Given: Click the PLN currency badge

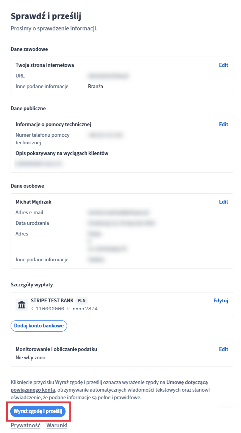Looking at the screenshot, I should pyautogui.click(x=81, y=300).
